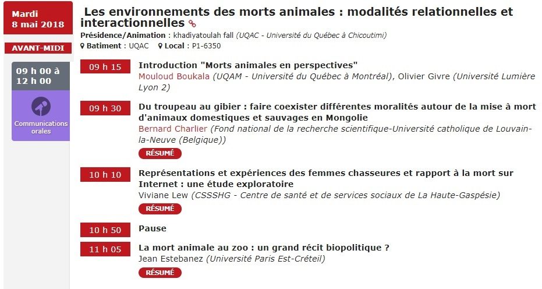Open RÉSUMÉ for Jean Estebanez's talk
The height and width of the screenshot is (289, 542).
[x=160, y=273]
